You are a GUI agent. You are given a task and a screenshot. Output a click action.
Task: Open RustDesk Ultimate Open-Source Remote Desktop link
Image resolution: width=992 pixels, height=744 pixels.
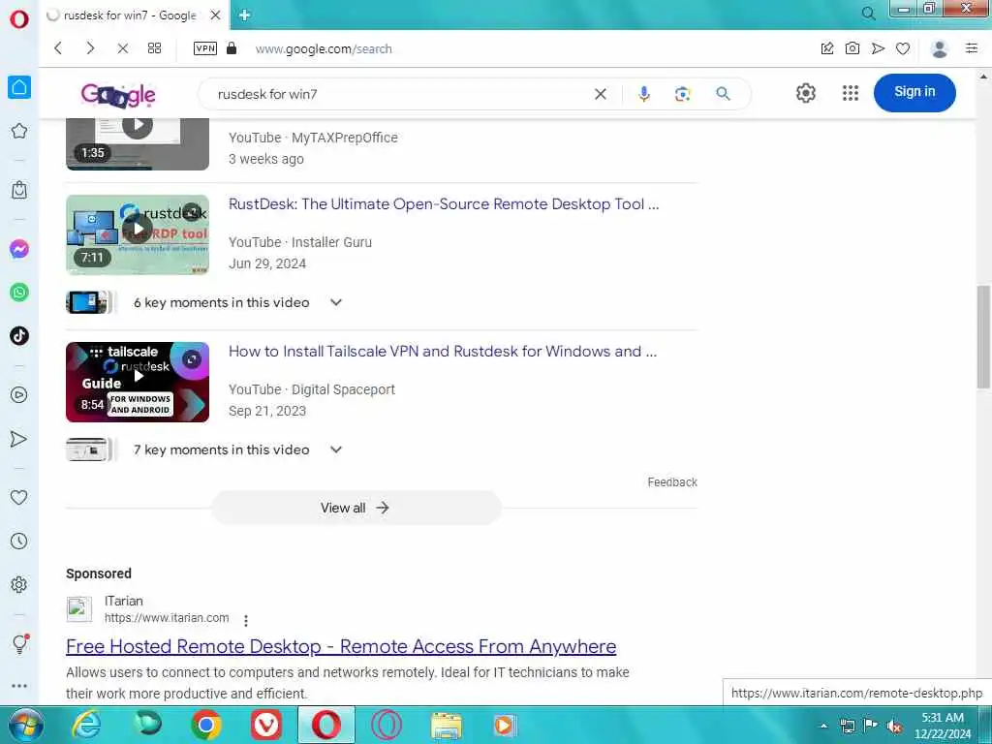pyautogui.click(x=444, y=204)
